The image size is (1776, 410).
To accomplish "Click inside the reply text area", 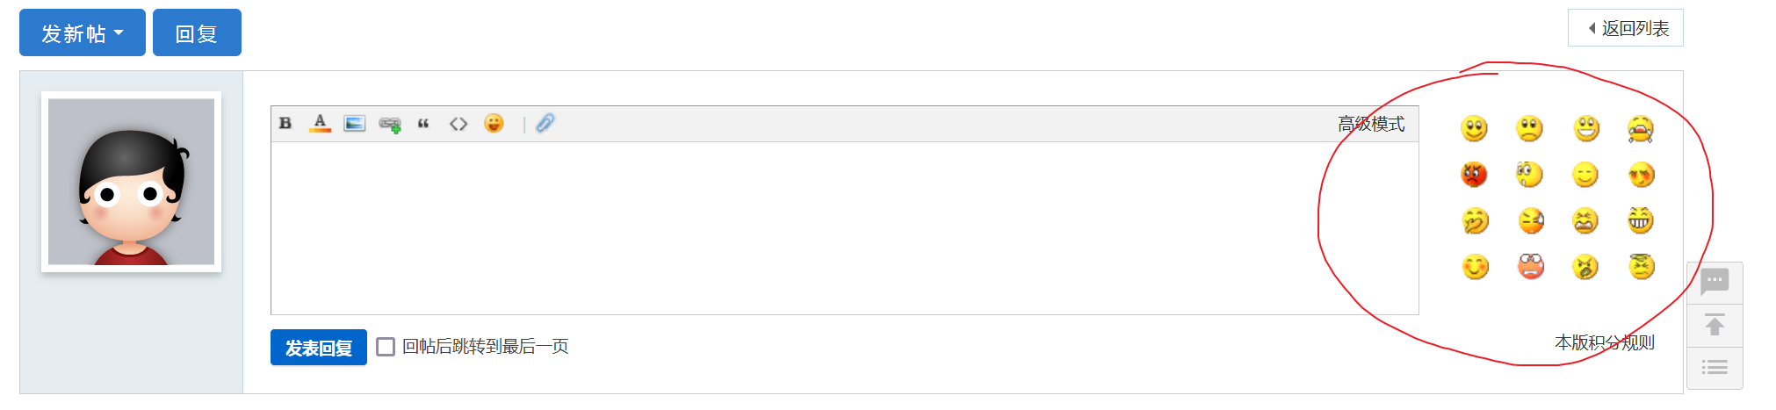I will tap(844, 228).
